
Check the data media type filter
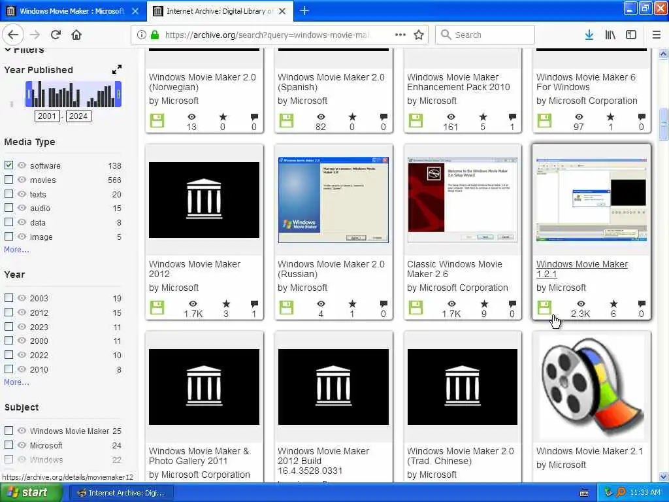click(8, 222)
